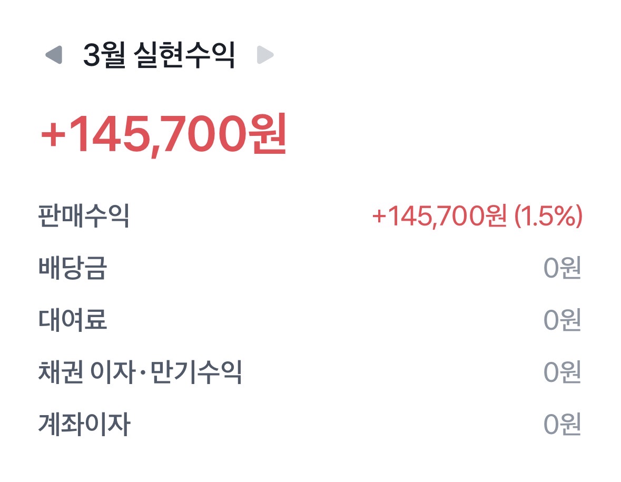Click the 채권 word in the bond row
The image size is (621, 482).
pos(61,372)
